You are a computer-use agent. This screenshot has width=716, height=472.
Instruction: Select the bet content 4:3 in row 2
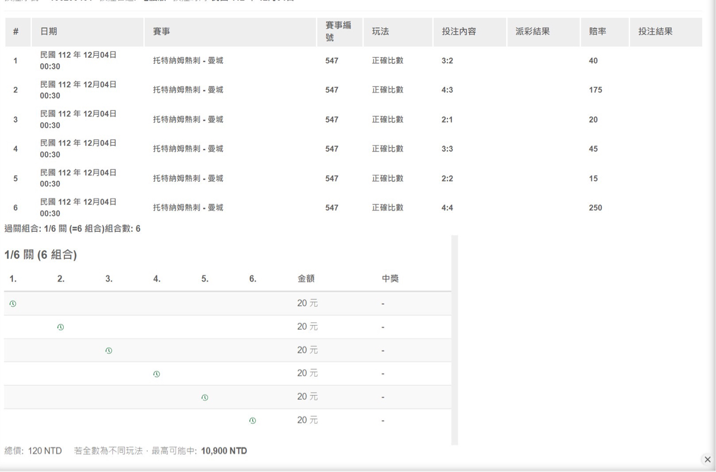(x=447, y=90)
